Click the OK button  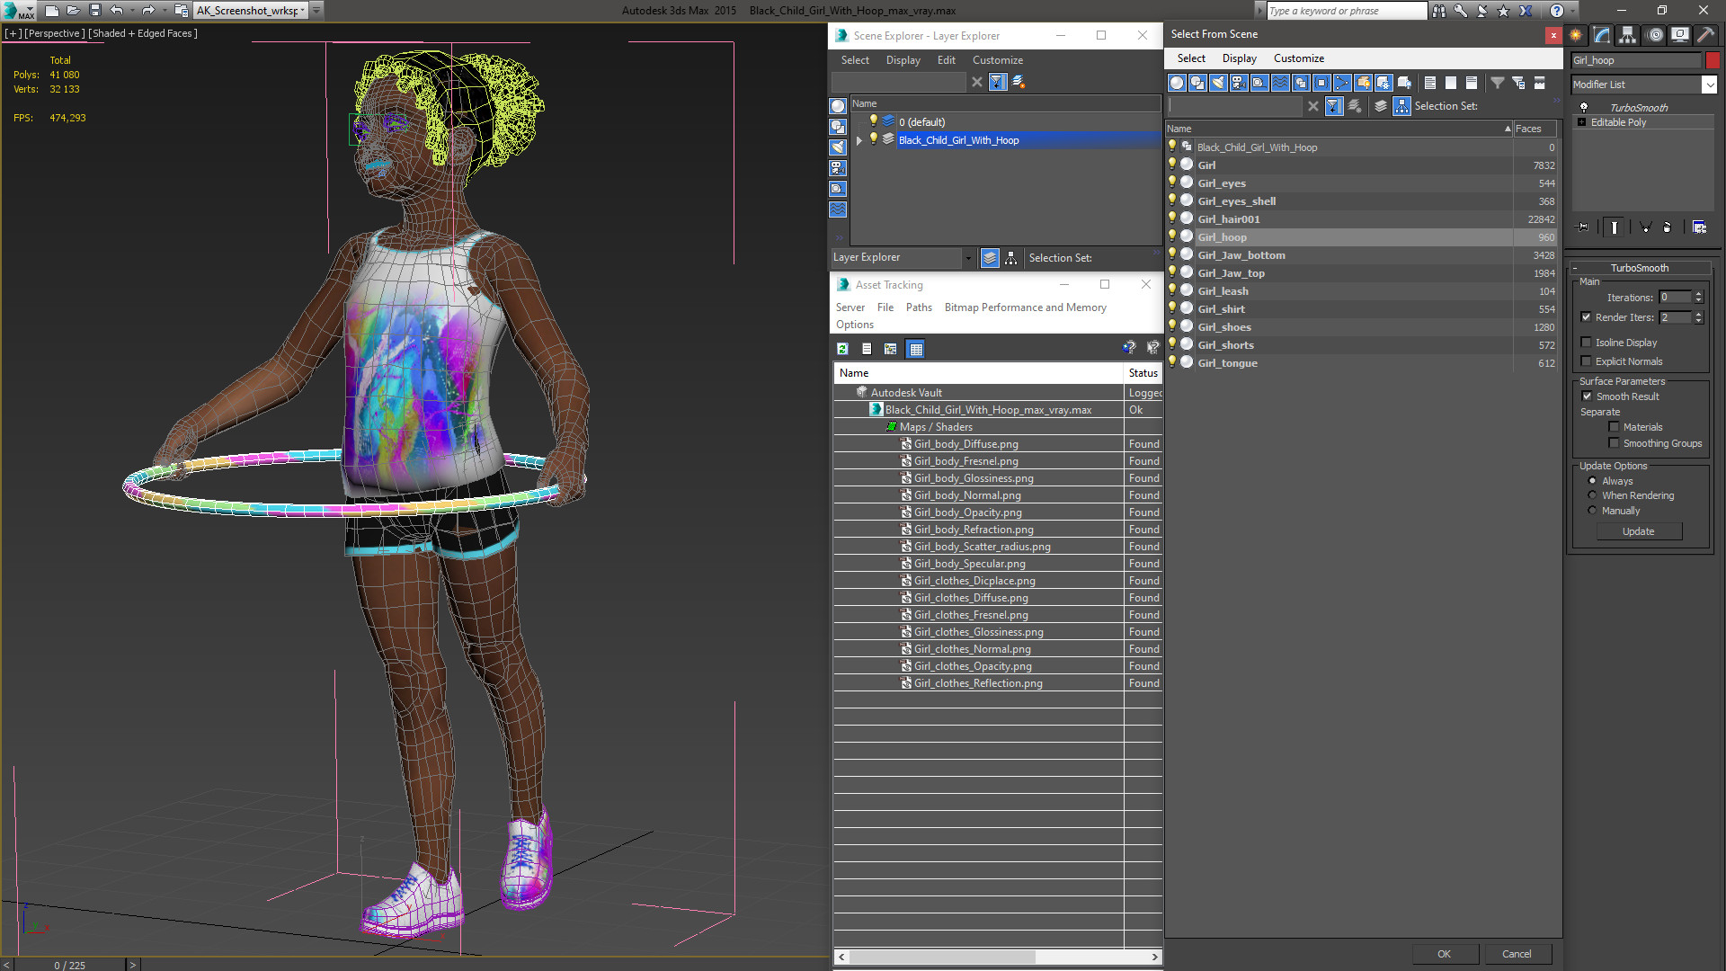click(1444, 954)
